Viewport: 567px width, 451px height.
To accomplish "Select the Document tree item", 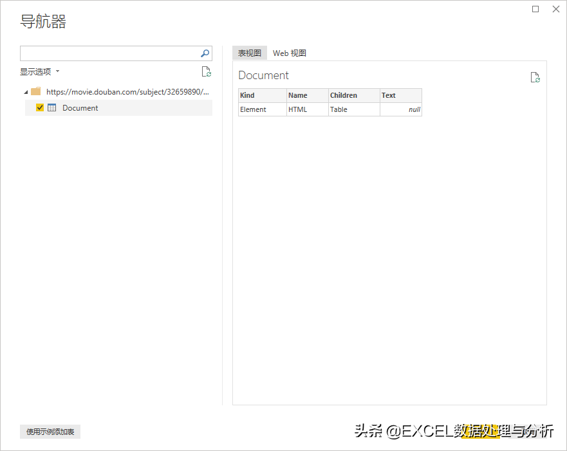I will pos(118,107).
